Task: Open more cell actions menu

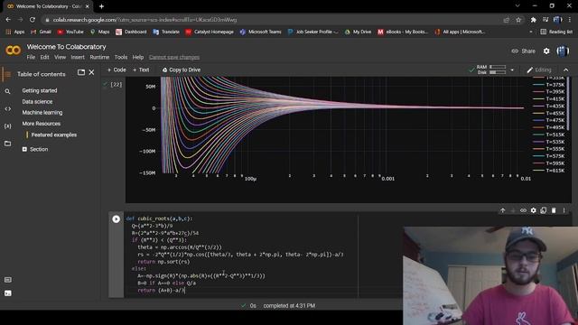Action: tap(564, 210)
